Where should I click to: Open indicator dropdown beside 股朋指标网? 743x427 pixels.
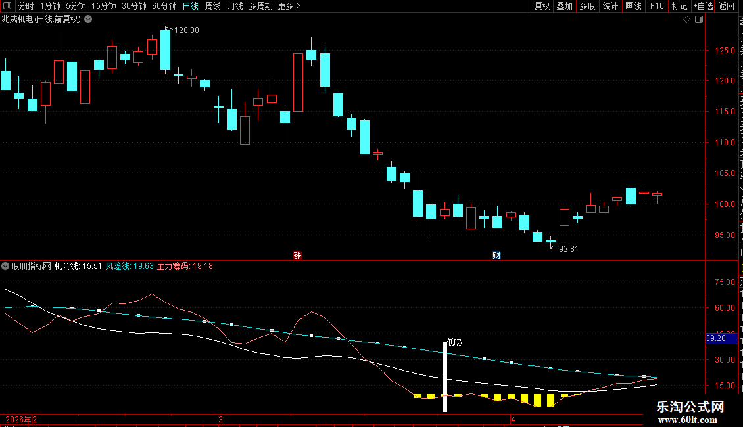(5, 266)
